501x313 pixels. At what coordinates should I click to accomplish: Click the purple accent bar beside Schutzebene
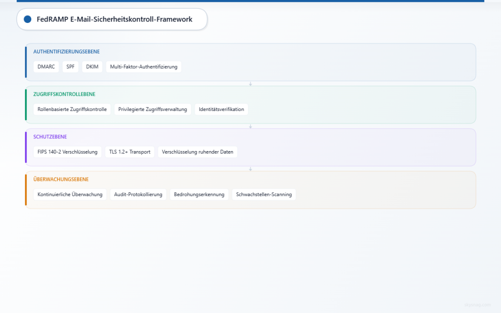[25, 147]
